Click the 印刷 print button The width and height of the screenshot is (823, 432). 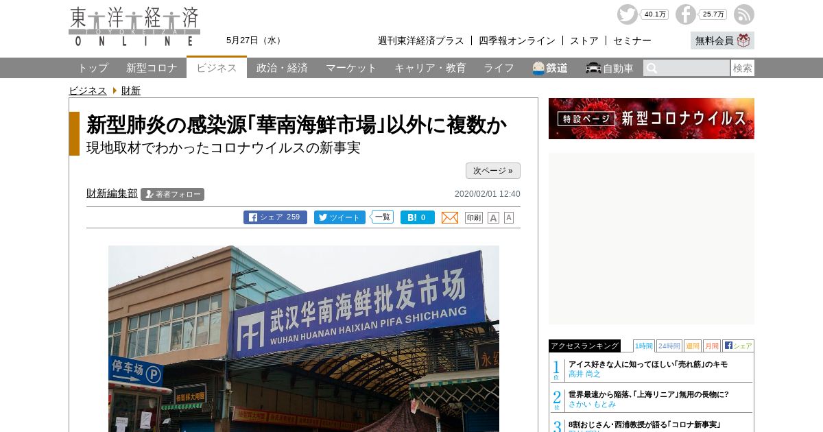pos(474,217)
